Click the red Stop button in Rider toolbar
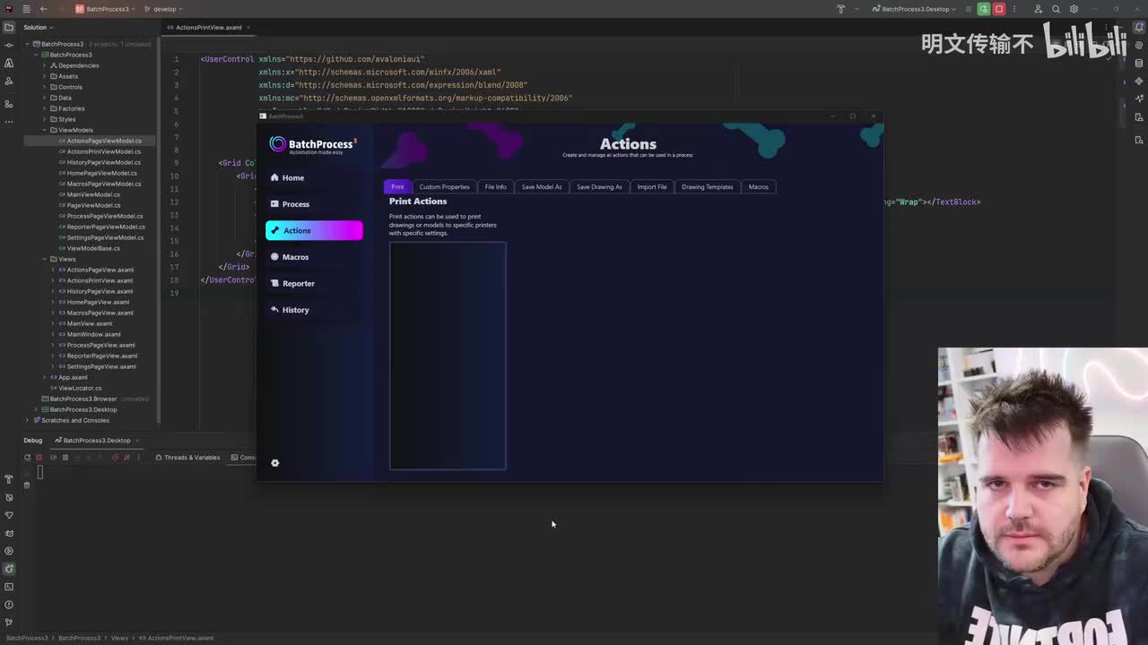Image resolution: width=1148 pixels, height=645 pixels. click(x=999, y=9)
